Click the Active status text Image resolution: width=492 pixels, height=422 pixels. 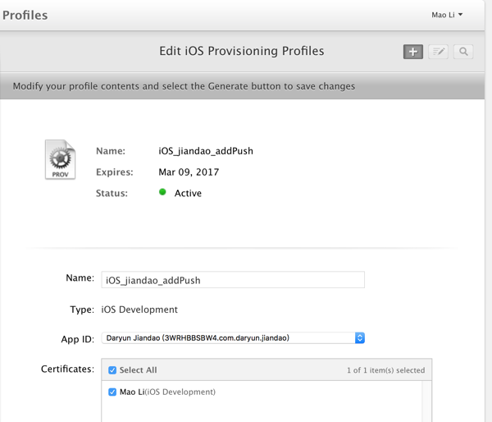(x=188, y=193)
